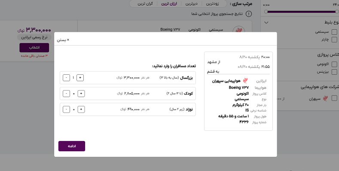Click the ۳ صندلی باقی مانده notice
This screenshot has width=339, height=171.
pyautogui.click(x=34, y=56)
